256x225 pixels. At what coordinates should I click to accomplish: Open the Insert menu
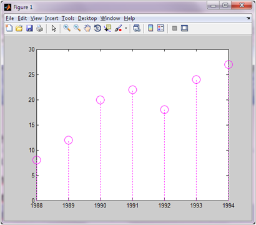point(52,19)
